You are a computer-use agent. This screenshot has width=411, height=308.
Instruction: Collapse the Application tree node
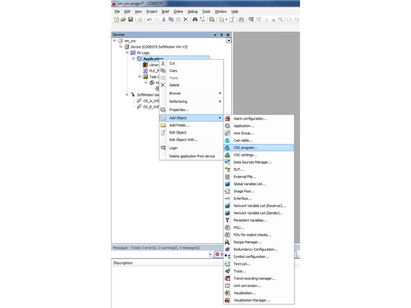pos(134,59)
